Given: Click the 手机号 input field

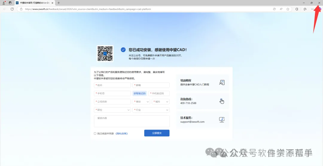Looking at the screenshot, I should 112,93.
